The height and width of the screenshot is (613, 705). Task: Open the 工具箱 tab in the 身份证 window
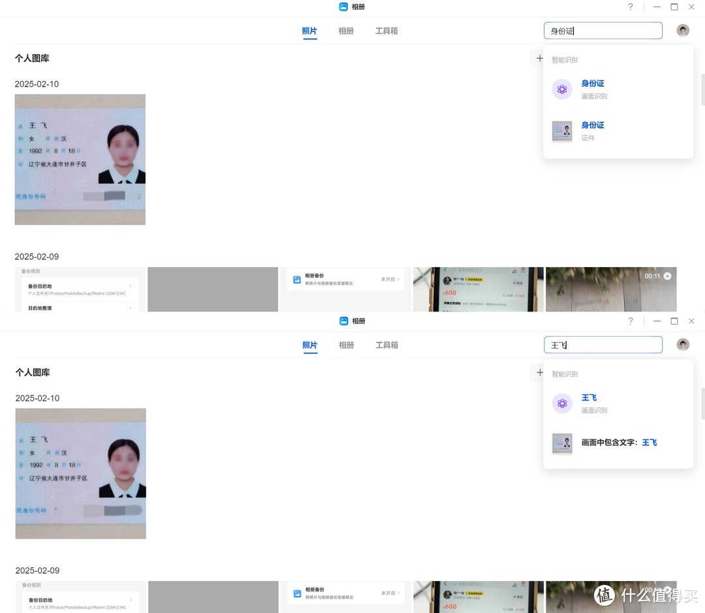(x=386, y=31)
